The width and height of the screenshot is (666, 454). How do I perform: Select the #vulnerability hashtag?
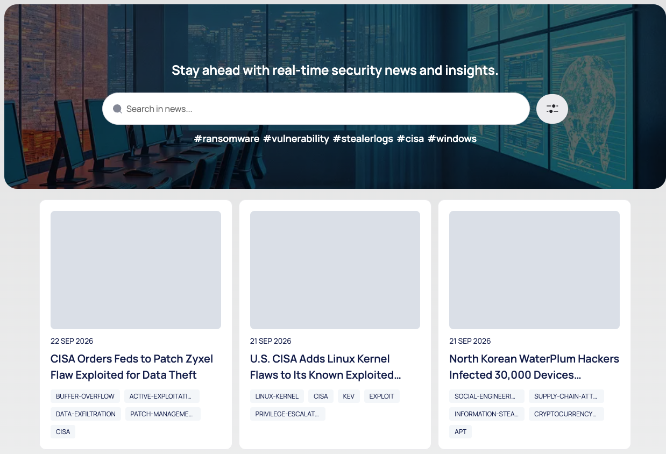(x=296, y=139)
